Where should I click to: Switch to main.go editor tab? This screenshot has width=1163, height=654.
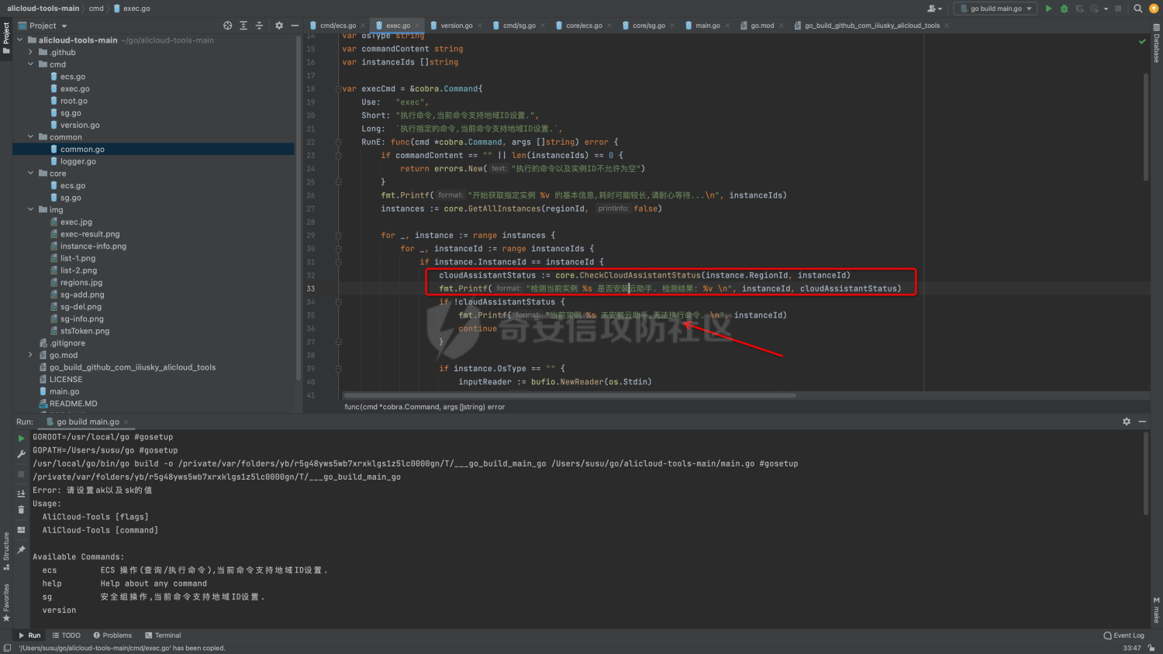pos(707,26)
